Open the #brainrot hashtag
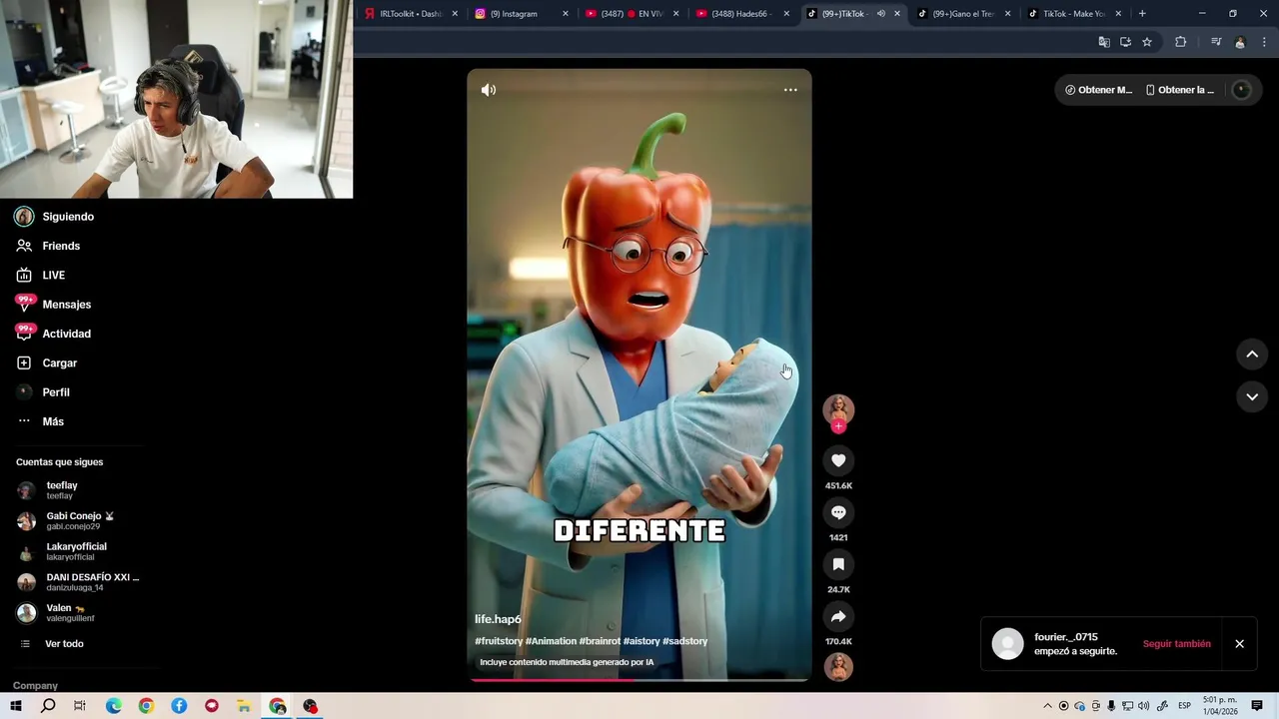1279x719 pixels. (x=600, y=641)
